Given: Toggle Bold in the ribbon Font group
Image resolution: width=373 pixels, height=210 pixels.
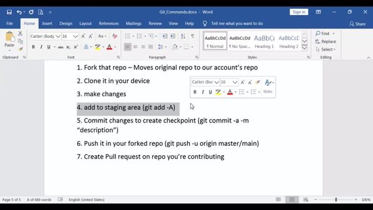Looking at the screenshot, I should click(x=33, y=47).
